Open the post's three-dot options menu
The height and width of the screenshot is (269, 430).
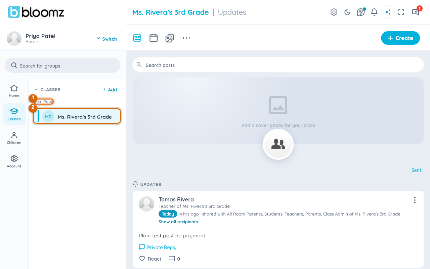[x=415, y=200]
